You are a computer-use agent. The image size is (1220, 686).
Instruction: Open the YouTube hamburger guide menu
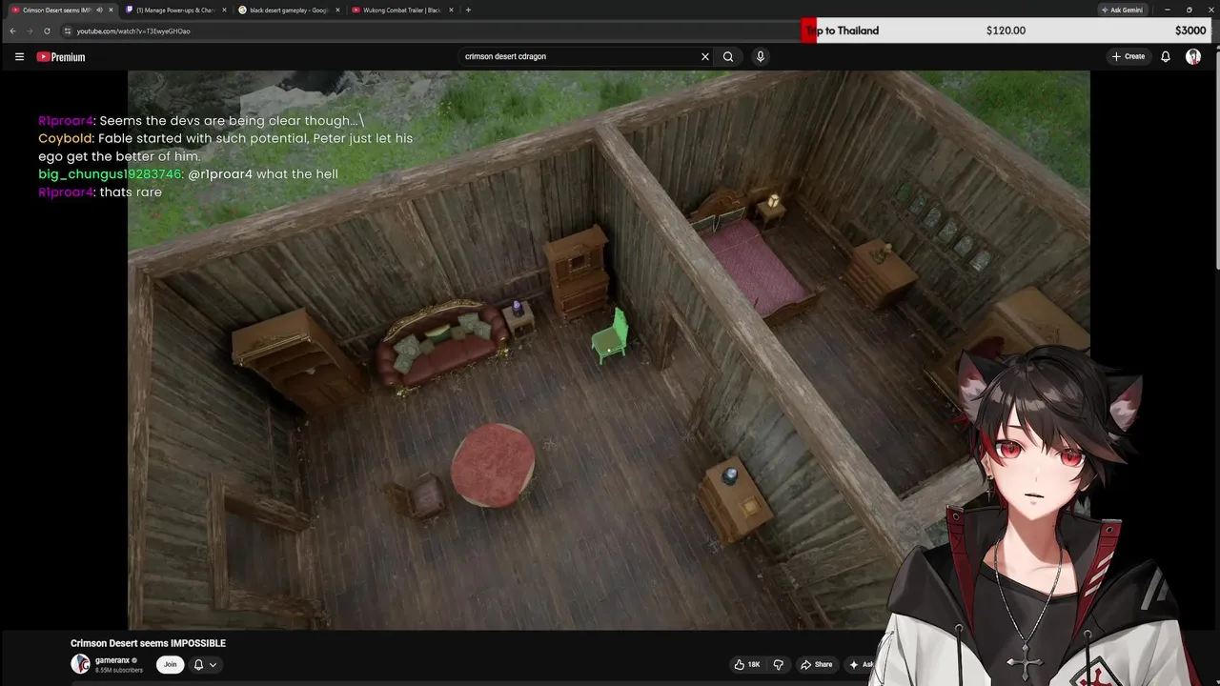pyautogui.click(x=19, y=56)
